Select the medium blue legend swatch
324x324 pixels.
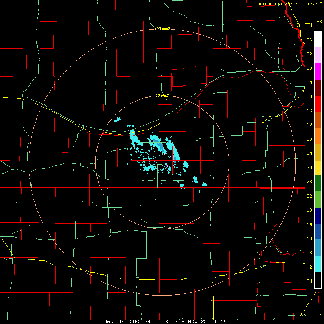pos(318,231)
